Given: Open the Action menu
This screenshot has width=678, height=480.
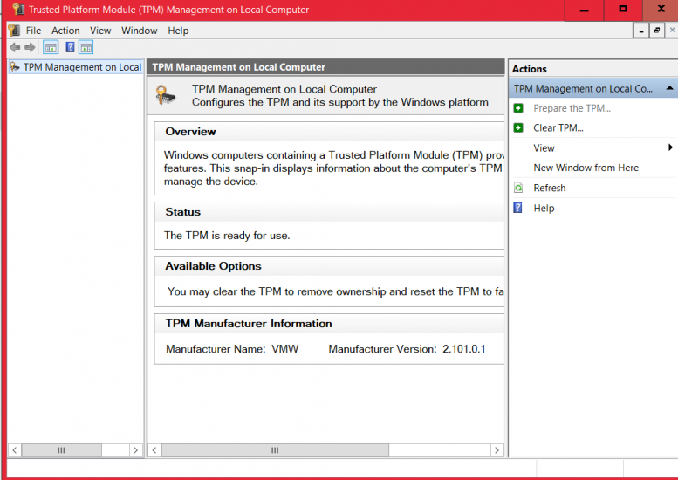Looking at the screenshot, I should (x=65, y=31).
